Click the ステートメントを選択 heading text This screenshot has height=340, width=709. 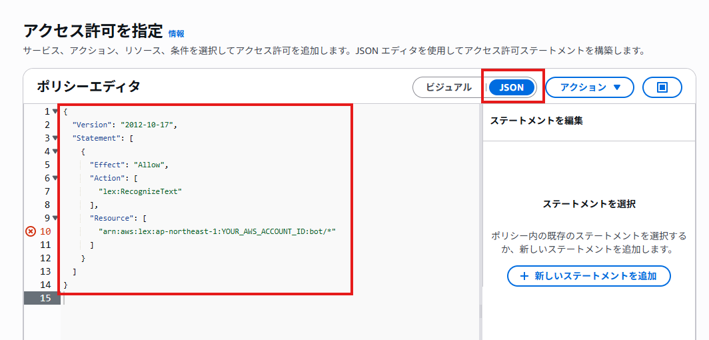point(589,205)
